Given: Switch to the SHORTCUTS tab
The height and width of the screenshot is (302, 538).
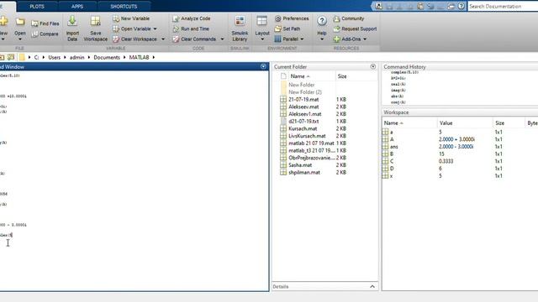Looking at the screenshot, I should 124,7.
